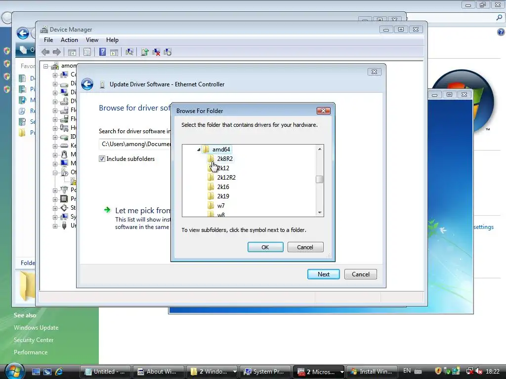Click Scan for hardware changes toolbar icon
The height and width of the screenshot is (379, 506).
129,52
